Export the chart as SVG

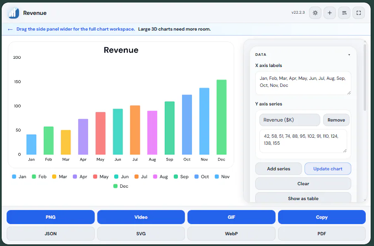(x=141, y=234)
